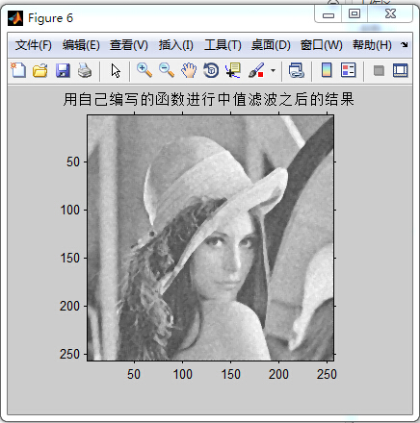Create a new figure with toolbar icon
Viewport: 420px width, 423px height.
pyautogui.click(x=18, y=70)
